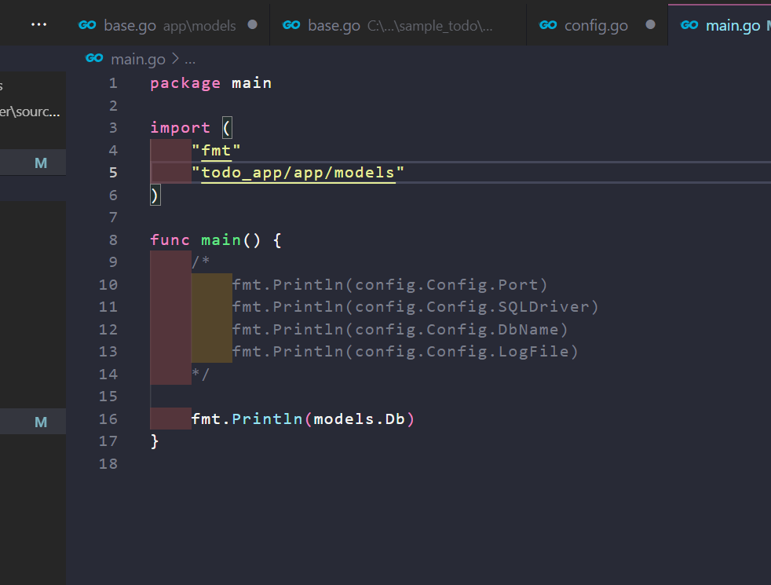771x585 pixels.
Task: Click Go icon on base.go sample_todo tab
Action: pyautogui.click(x=291, y=25)
